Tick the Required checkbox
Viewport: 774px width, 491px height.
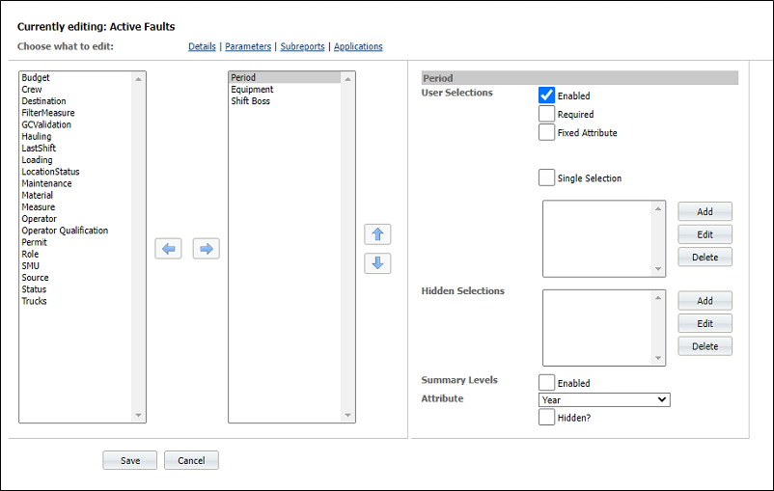pos(546,114)
